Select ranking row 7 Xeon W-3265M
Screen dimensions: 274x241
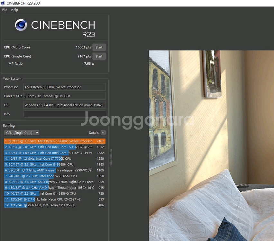pos(55,176)
